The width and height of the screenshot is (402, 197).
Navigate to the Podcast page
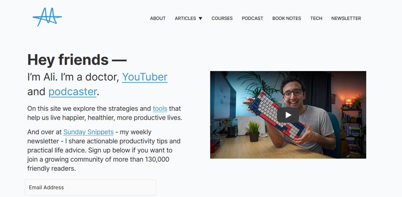pos(252,18)
